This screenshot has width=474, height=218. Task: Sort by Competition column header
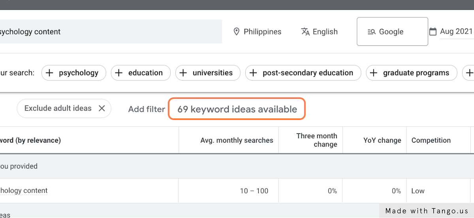pyautogui.click(x=431, y=140)
